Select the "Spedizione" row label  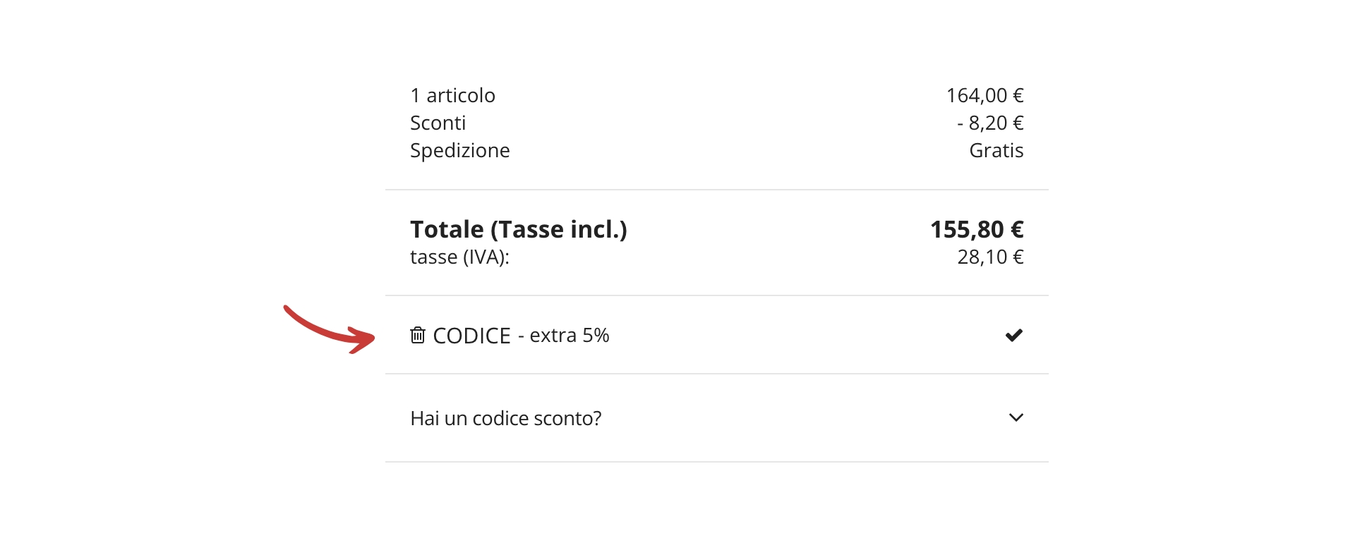(x=459, y=150)
